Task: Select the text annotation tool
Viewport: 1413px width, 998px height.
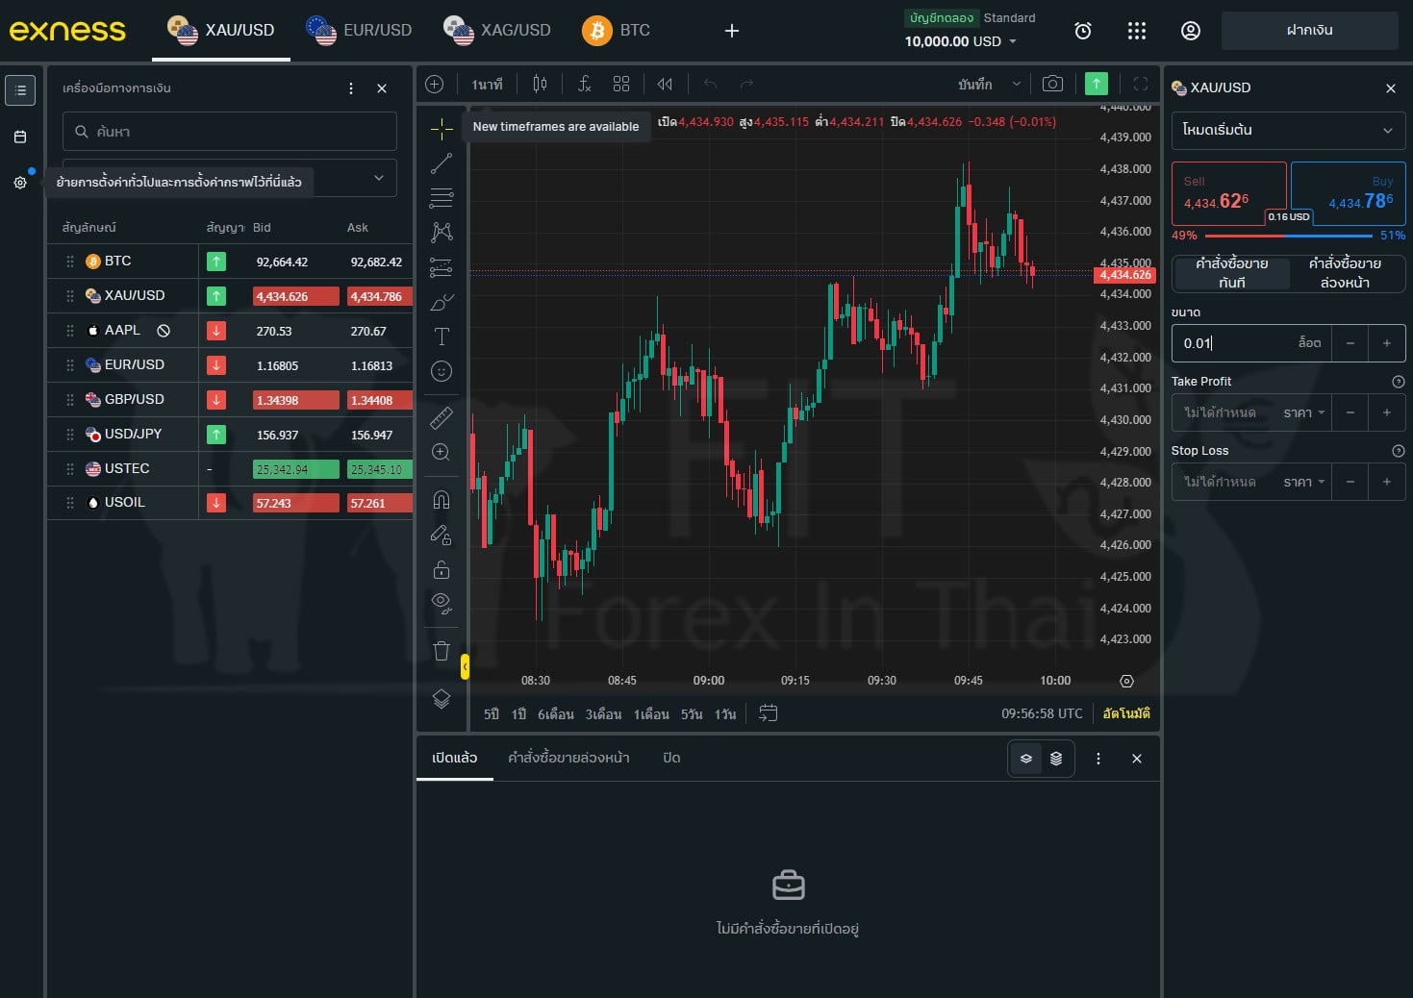Action: pyautogui.click(x=442, y=337)
